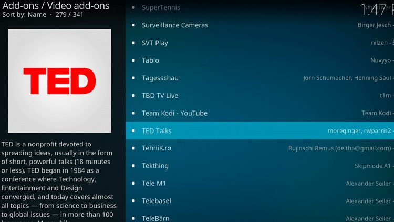Click author Jörn Schumacher, Henning Saul

[347, 78]
